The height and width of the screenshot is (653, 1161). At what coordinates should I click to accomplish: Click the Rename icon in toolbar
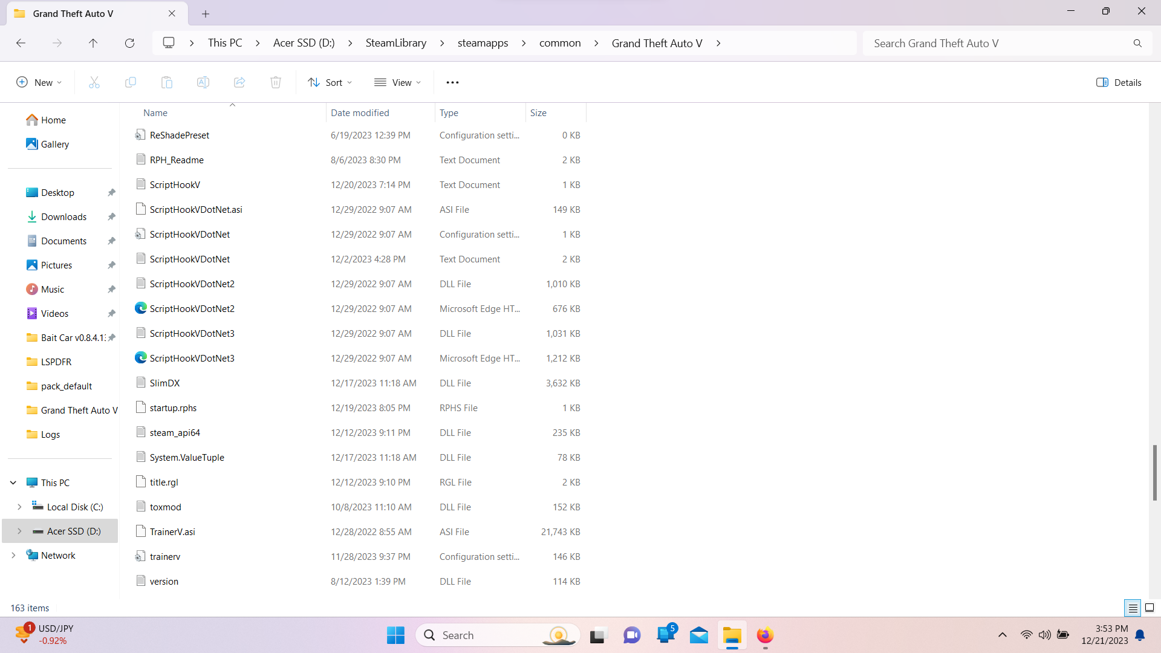[x=203, y=82]
